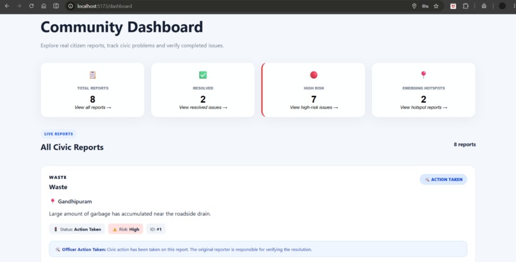The height and width of the screenshot is (262, 516).
Task: Click the Officer Action Taken notice banner
Action: tap(258, 249)
